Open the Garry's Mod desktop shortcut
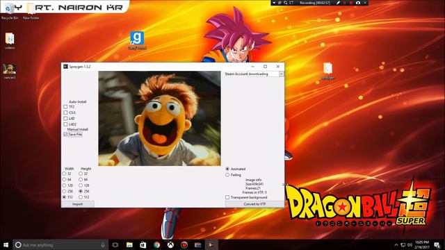Screen dimensions: 445x250 click(x=137, y=40)
